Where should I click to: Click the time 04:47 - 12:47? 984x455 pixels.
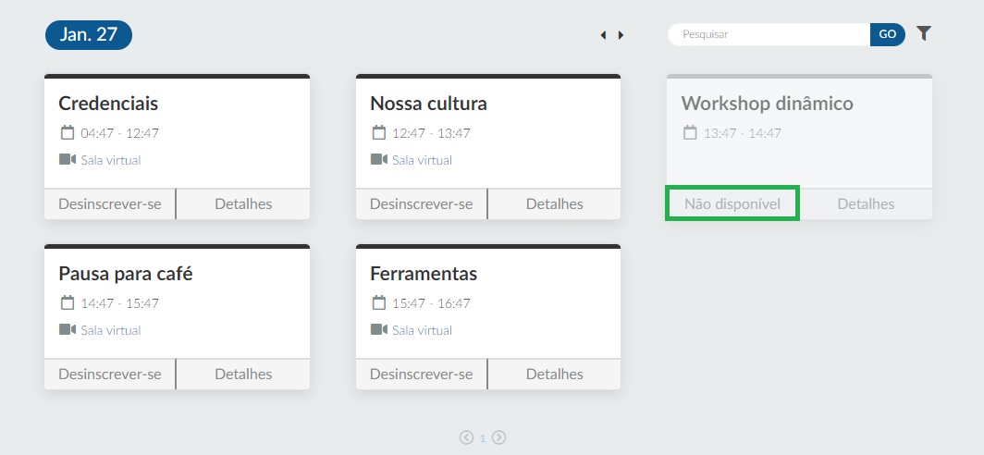[120, 133]
